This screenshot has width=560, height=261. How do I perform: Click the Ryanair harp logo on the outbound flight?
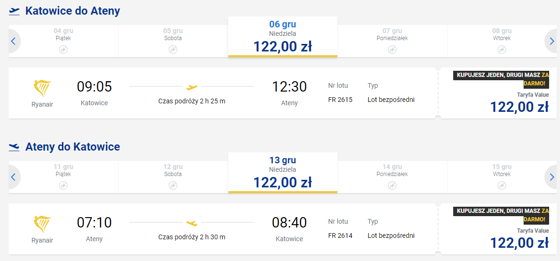[43, 88]
